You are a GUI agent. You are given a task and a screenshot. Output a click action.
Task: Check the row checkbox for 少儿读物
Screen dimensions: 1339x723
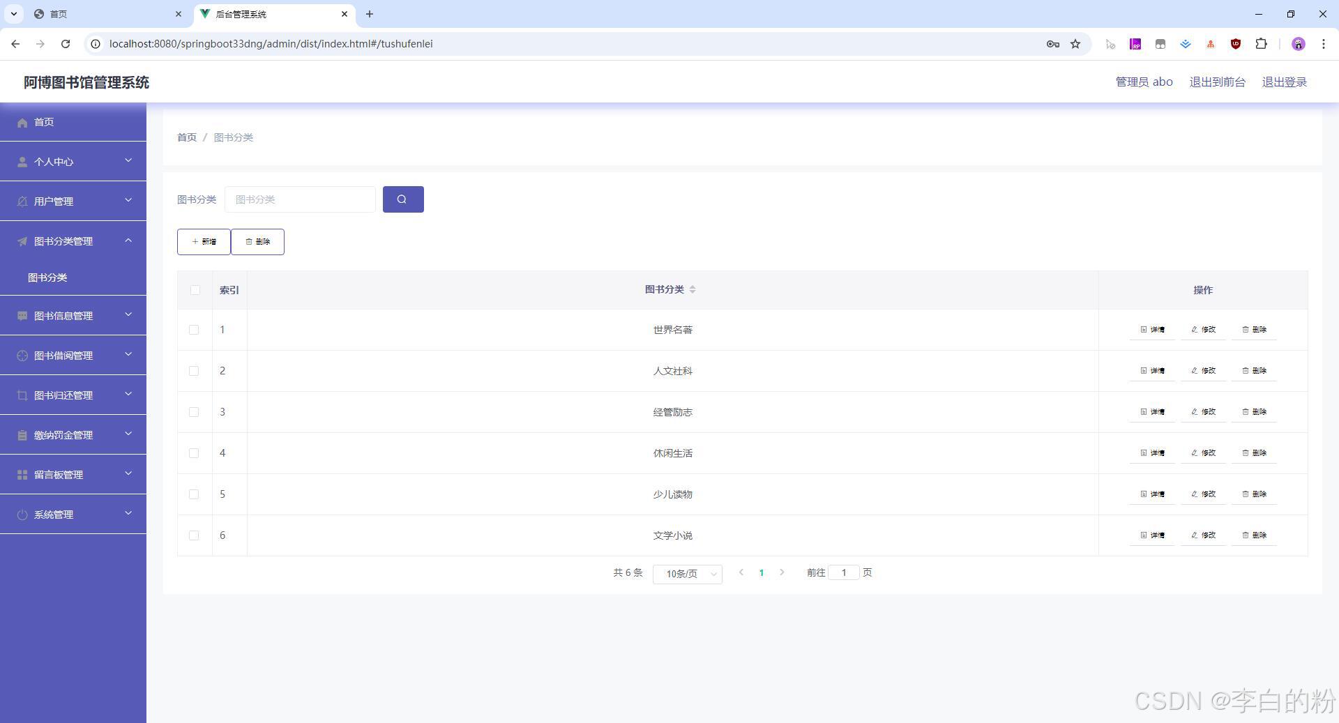click(194, 494)
